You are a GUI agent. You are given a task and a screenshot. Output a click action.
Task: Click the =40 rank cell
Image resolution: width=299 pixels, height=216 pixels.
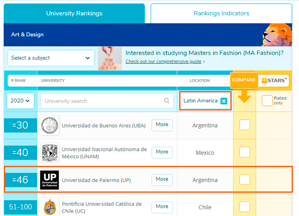pos(20,153)
